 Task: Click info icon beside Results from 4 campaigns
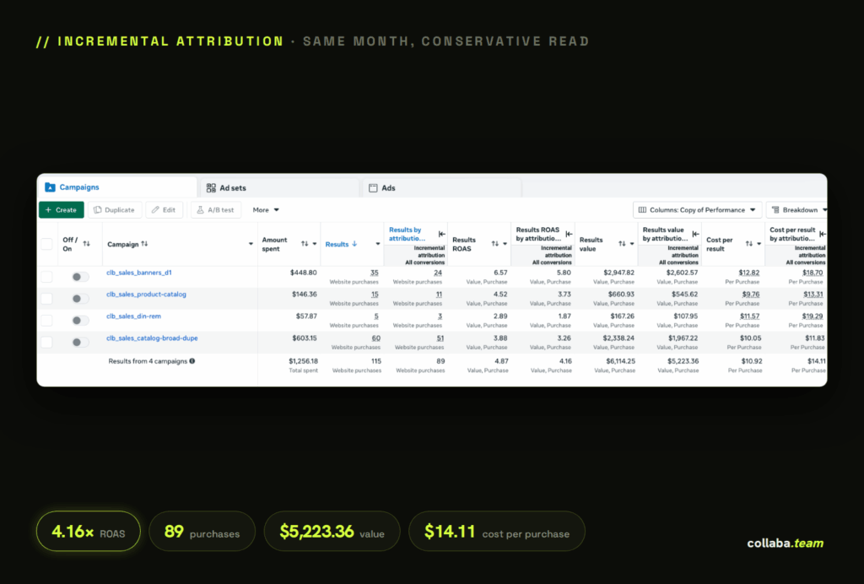tap(192, 361)
